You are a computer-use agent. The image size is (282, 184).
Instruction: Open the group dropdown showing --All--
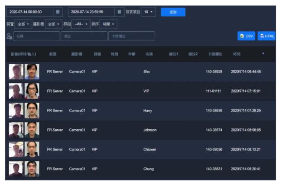[81, 24]
